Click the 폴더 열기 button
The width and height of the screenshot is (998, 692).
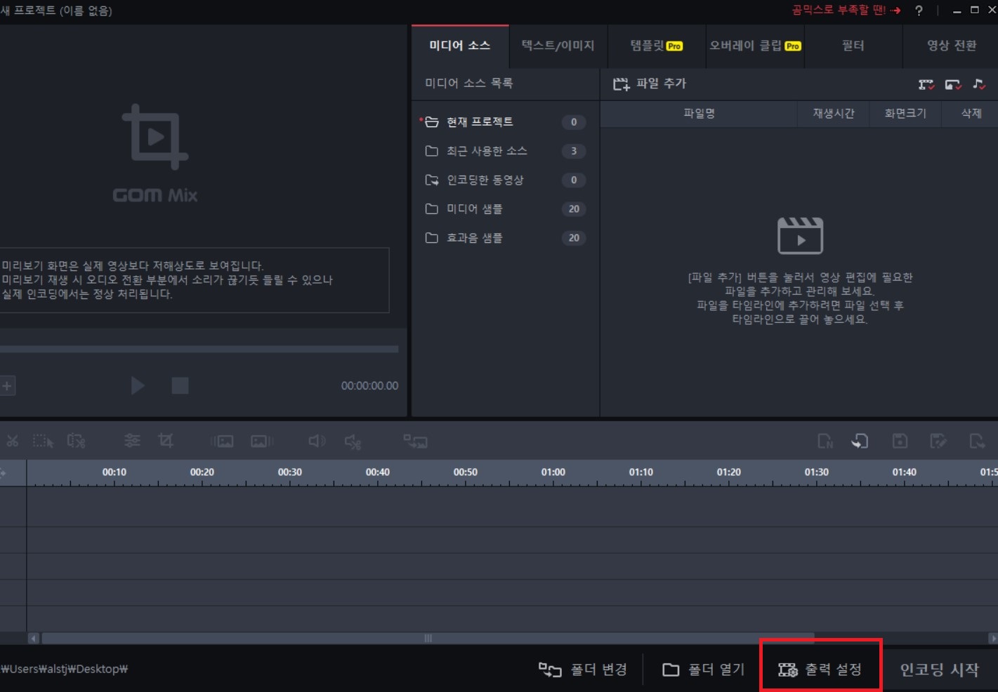pos(703,670)
